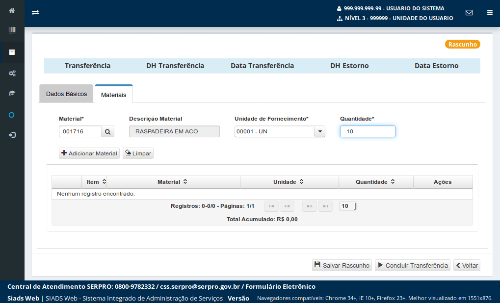Open the graduation cap sidebar icon
This screenshot has width=500, height=303.
(12, 93)
